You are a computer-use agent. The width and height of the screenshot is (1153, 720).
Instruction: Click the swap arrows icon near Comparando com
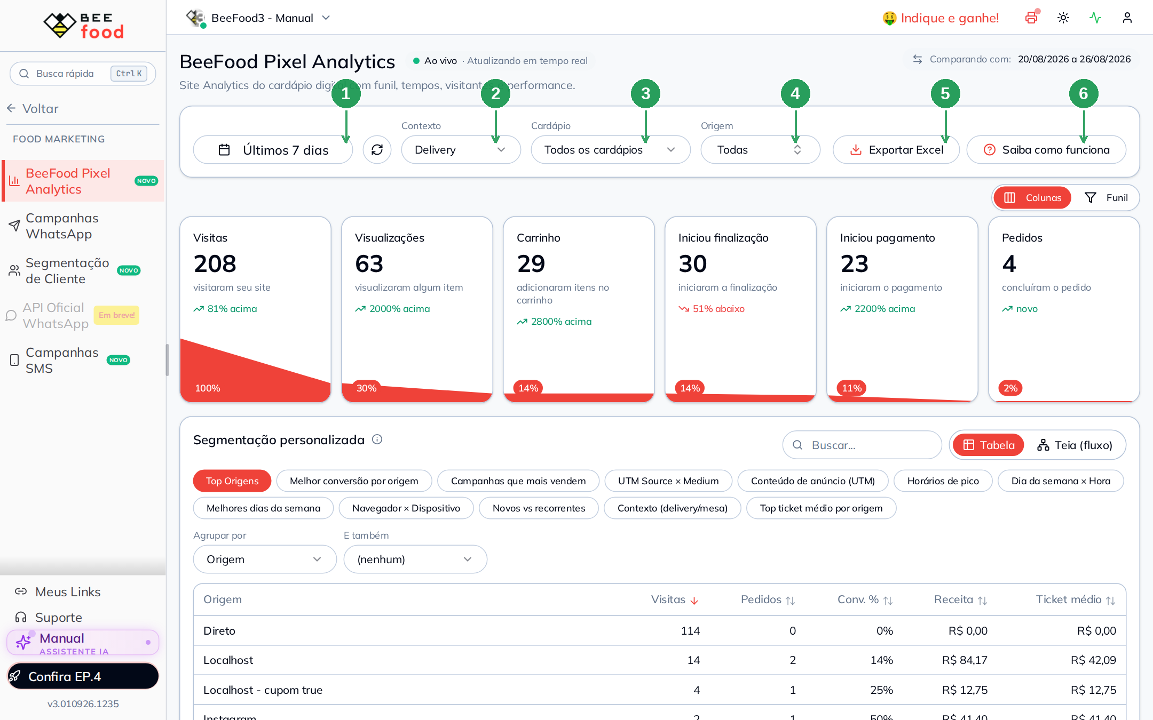tap(917, 59)
